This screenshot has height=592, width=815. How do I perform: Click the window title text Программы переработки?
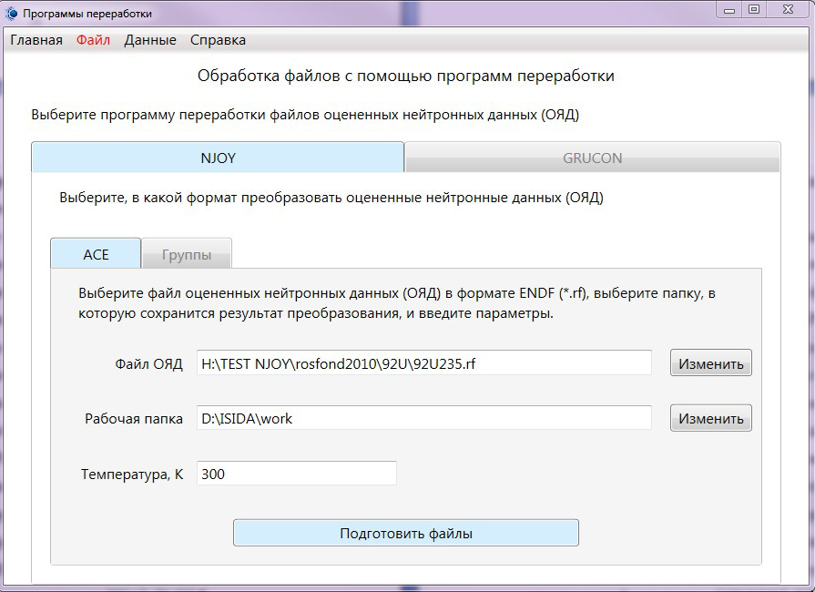tap(87, 14)
